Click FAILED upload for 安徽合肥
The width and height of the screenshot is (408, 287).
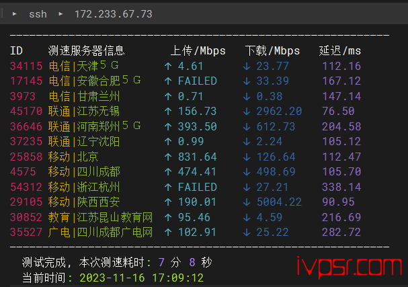(198, 81)
